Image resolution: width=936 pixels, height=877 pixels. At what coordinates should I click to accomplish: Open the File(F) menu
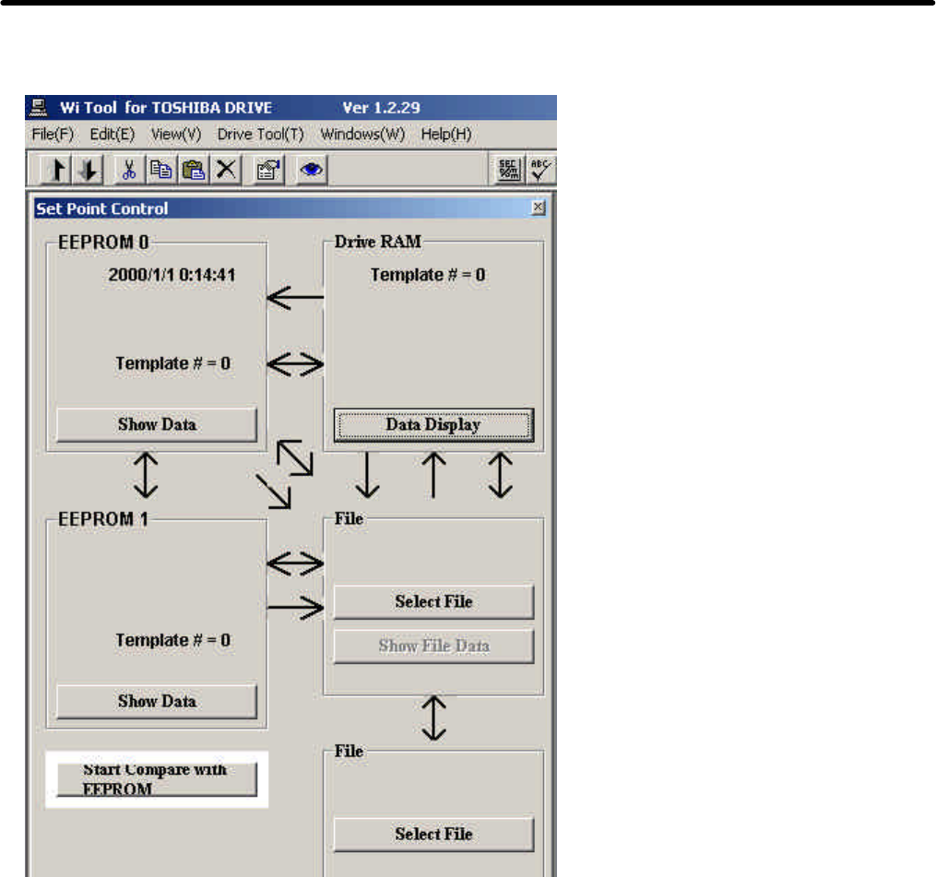tap(53, 135)
